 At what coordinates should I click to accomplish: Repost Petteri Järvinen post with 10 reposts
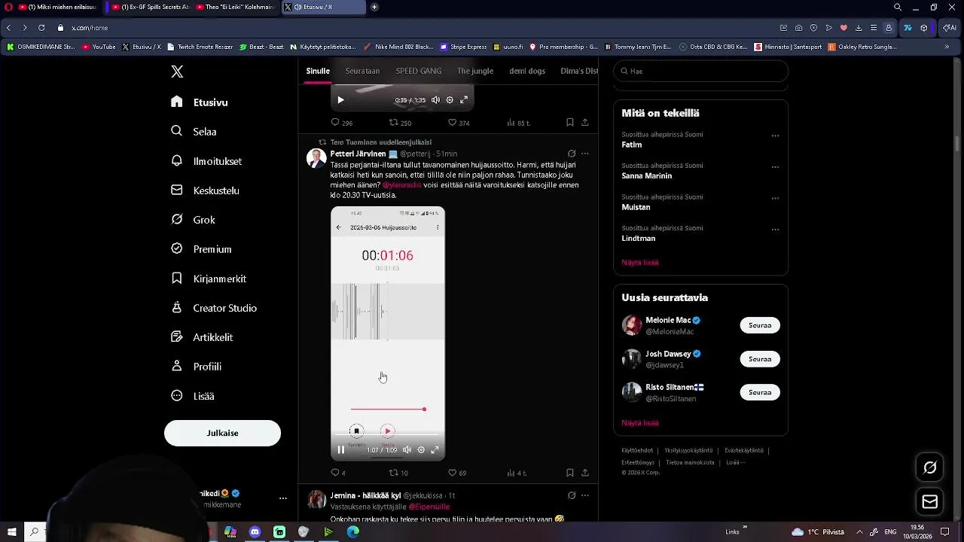point(398,473)
